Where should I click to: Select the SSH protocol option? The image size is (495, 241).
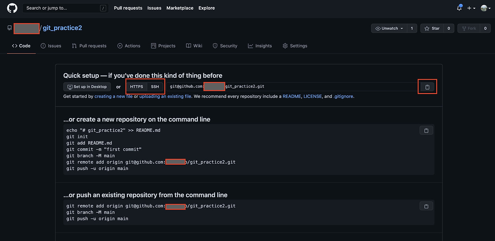(155, 87)
